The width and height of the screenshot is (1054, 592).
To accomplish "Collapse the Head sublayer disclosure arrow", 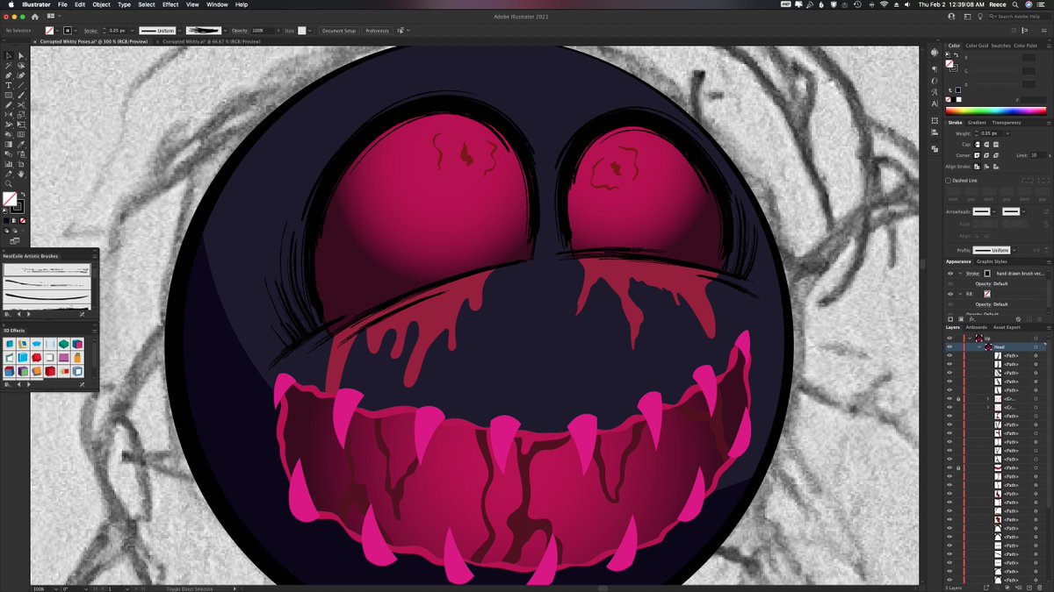I will [x=979, y=347].
